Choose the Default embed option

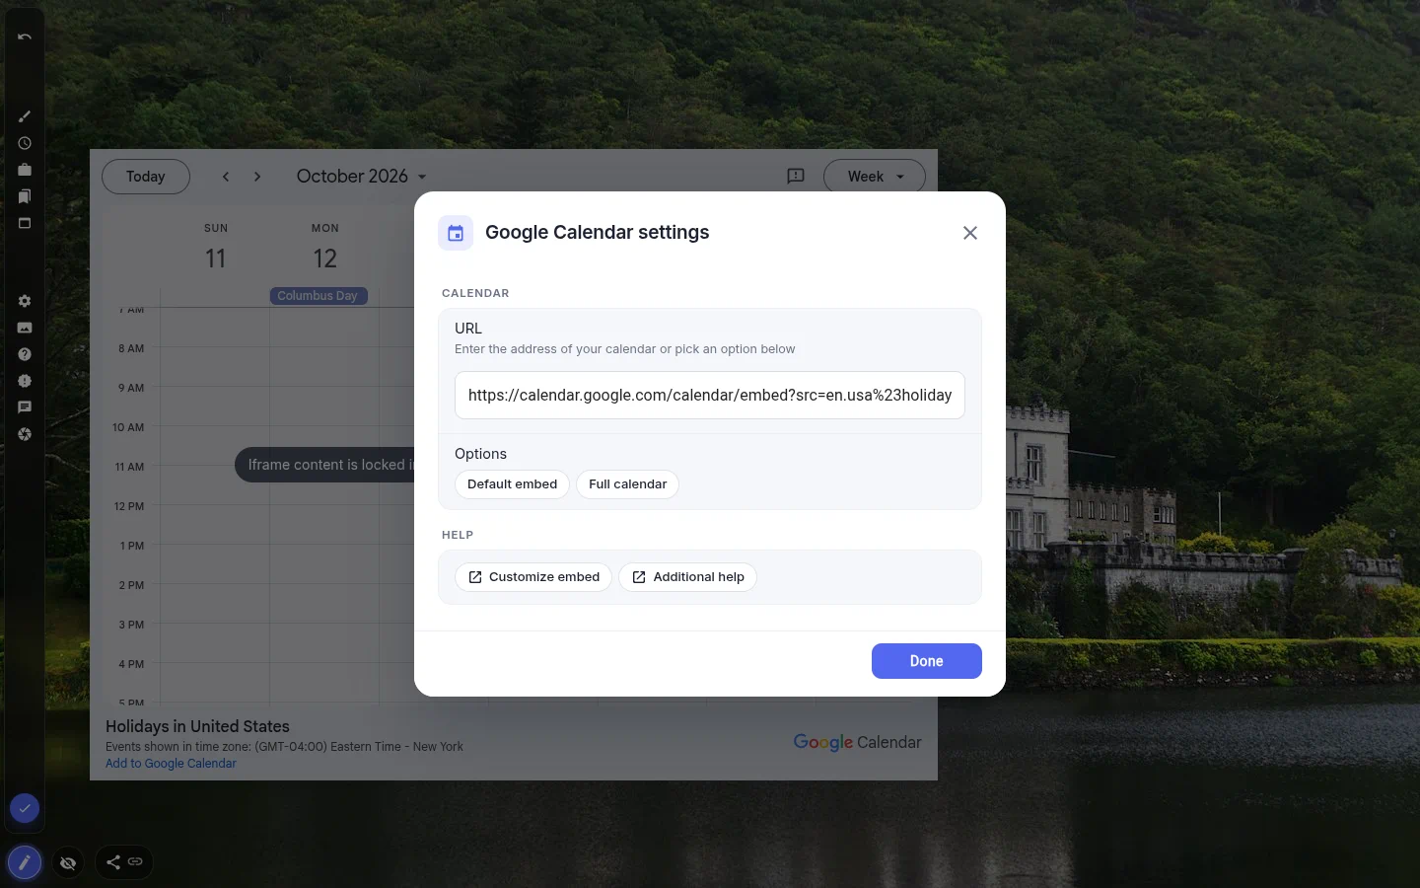coord(512,484)
